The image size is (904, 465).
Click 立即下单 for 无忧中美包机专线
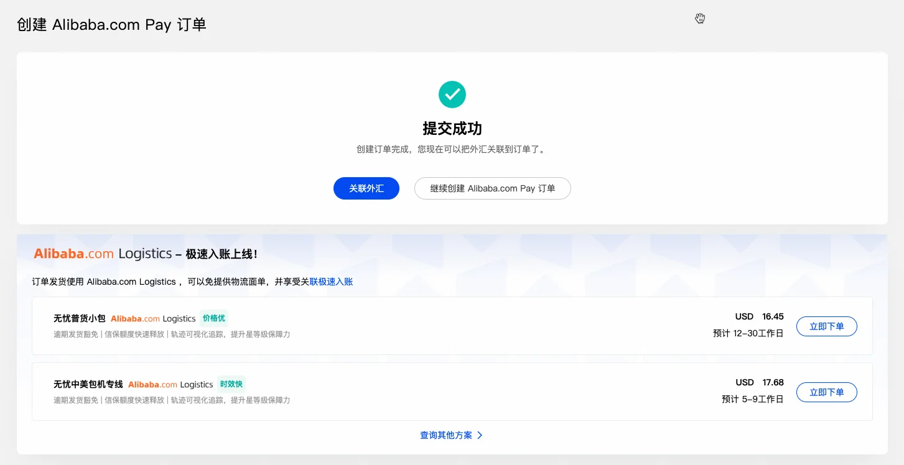pos(827,392)
